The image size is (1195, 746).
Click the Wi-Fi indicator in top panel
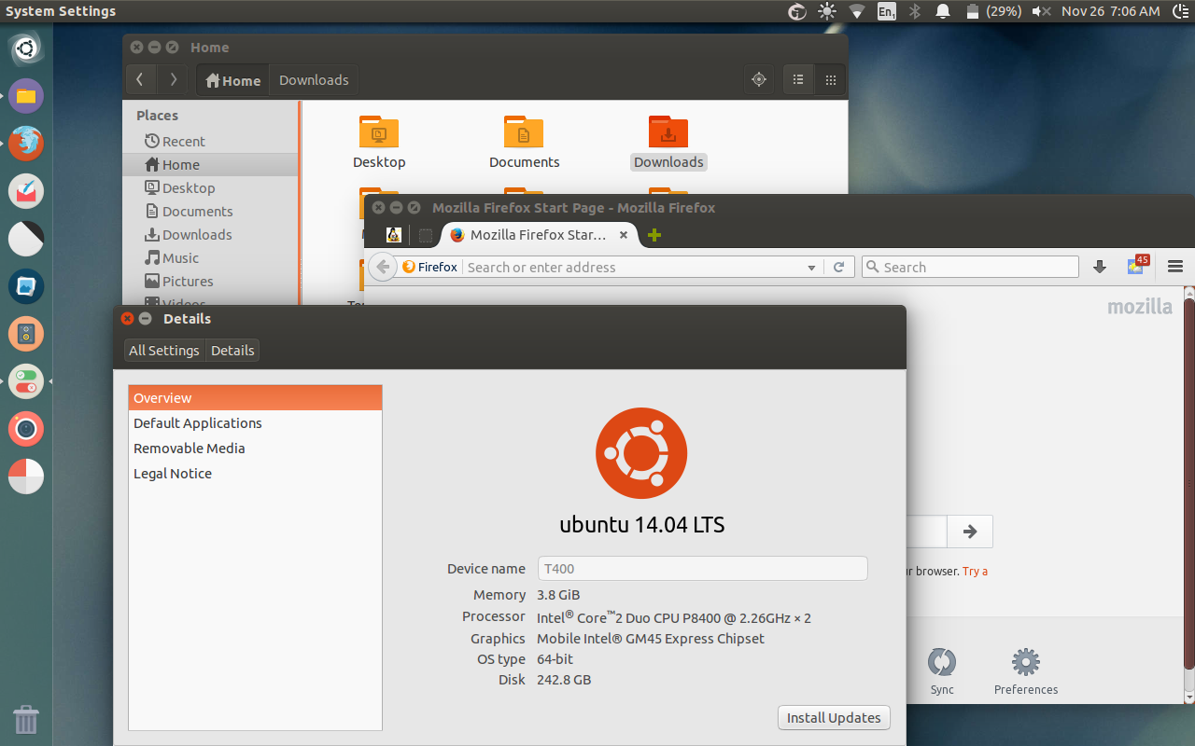tap(856, 11)
